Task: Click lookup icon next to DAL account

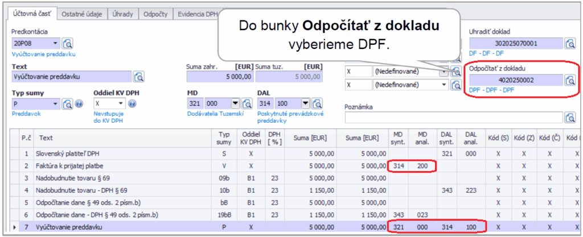Action: coord(317,103)
